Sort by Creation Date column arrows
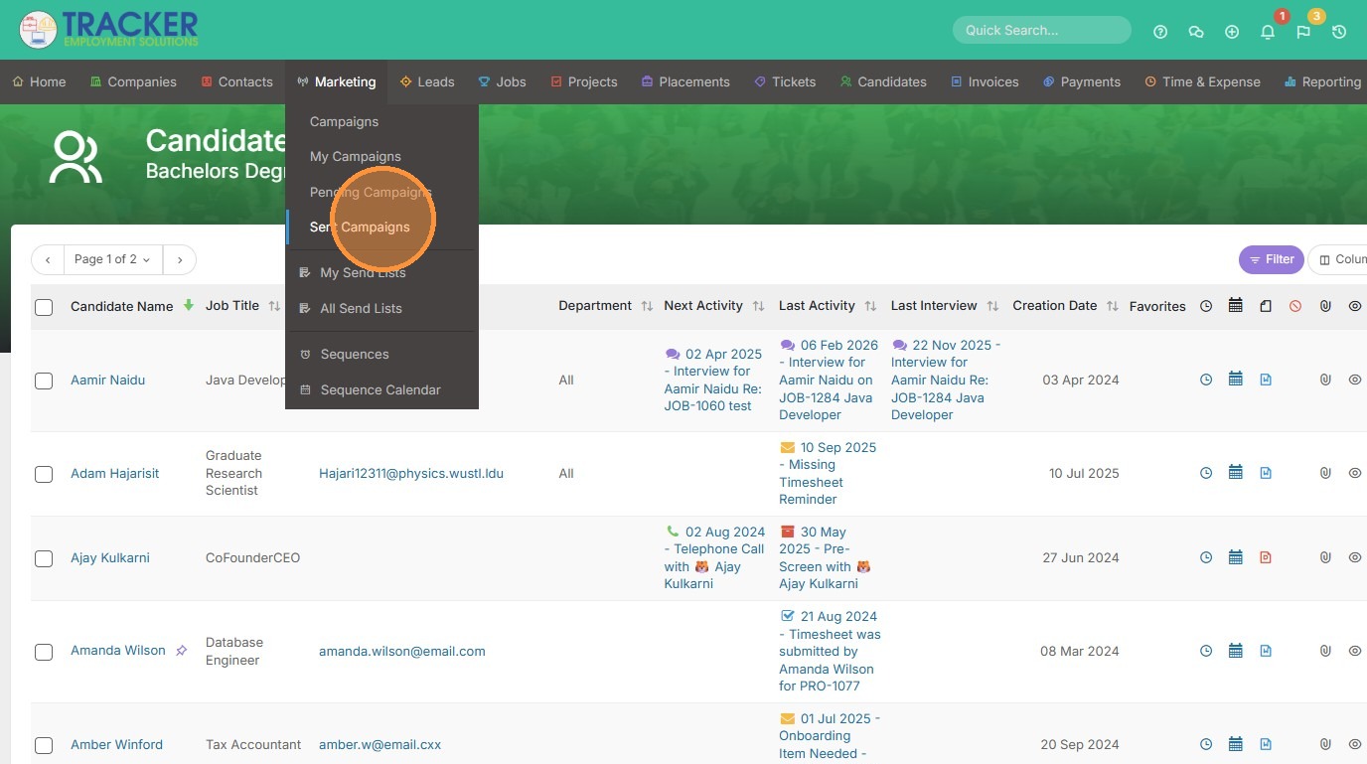This screenshot has width=1367, height=764. (1113, 306)
